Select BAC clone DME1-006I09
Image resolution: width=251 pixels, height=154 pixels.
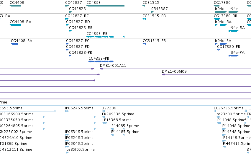click(x=174, y=72)
